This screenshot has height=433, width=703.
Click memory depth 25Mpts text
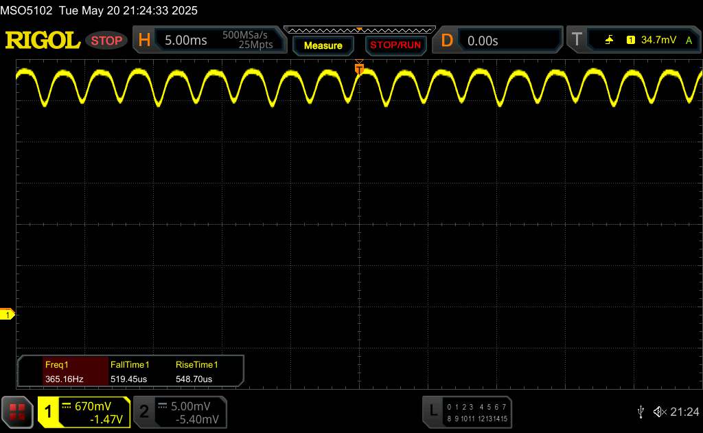coord(255,45)
